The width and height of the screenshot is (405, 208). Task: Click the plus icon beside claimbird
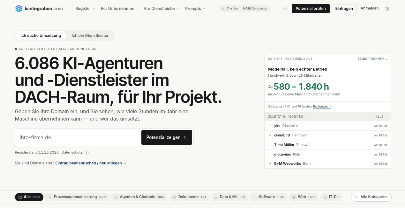270,135
